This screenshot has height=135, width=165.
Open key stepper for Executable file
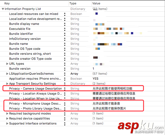pos(65,29)
